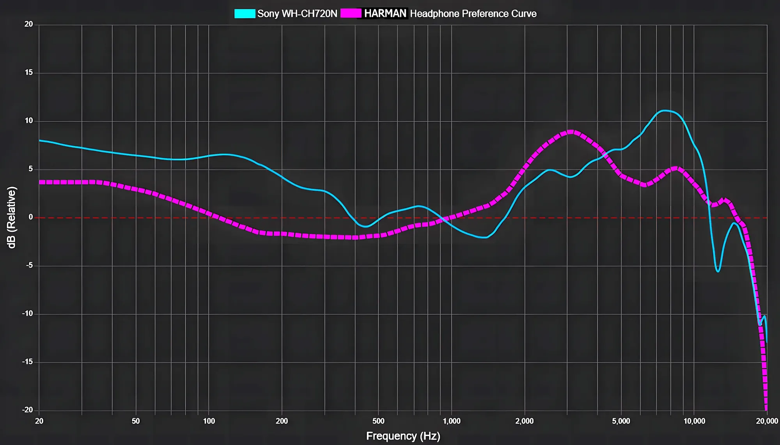Click the 10 dB y-axis tick label

29,121
